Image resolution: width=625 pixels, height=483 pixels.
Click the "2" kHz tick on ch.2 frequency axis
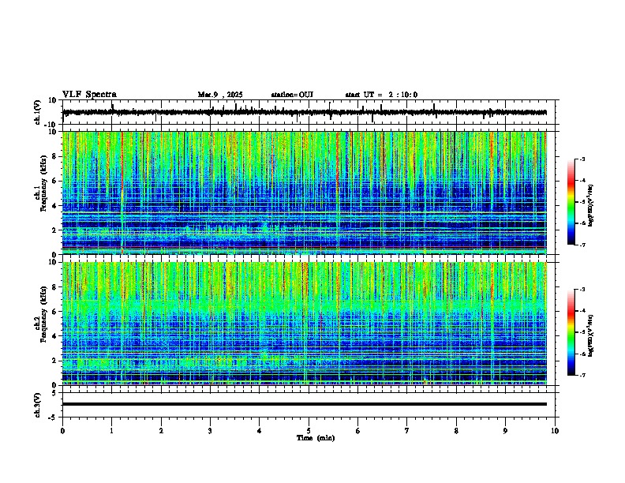54,361
